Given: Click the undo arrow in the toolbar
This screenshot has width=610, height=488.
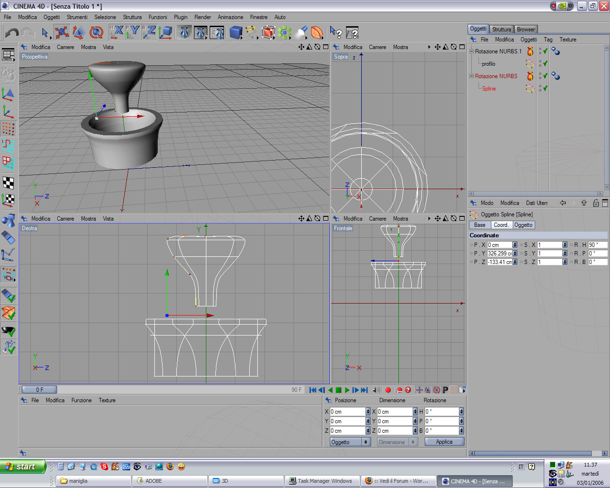Looking at the screenshot, I should pos(11,32).
